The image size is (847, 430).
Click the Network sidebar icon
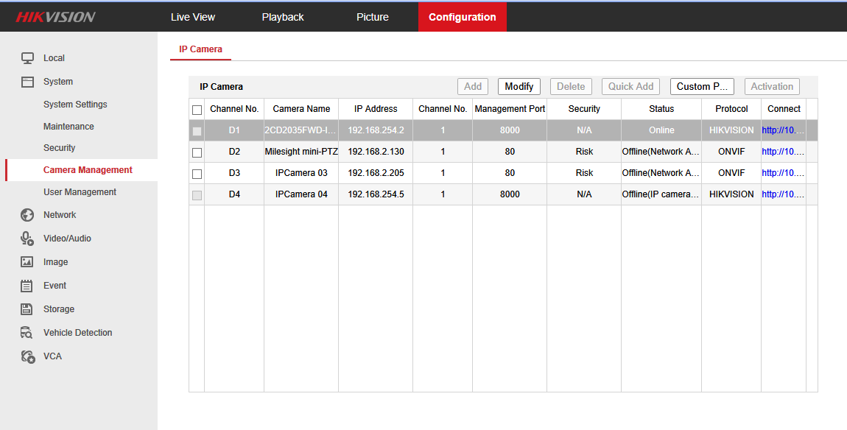(27, 214)
